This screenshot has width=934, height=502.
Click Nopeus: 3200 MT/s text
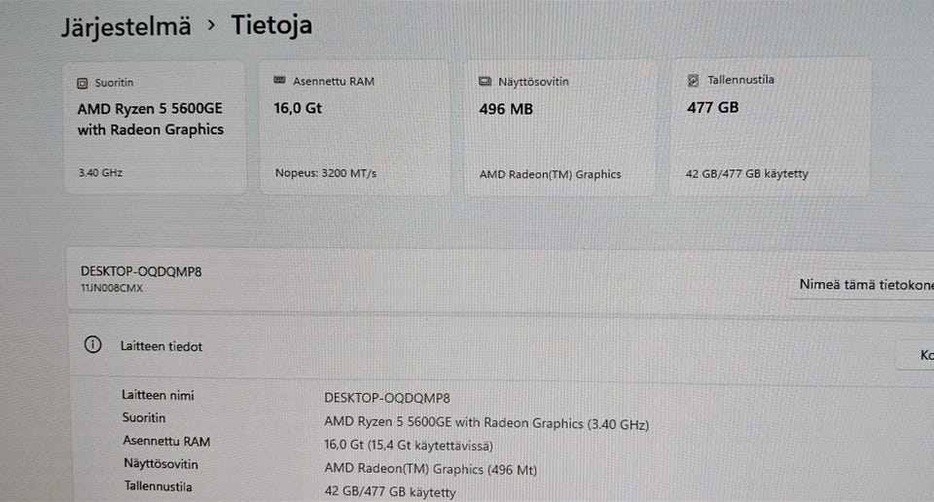[x=326, y=173]
